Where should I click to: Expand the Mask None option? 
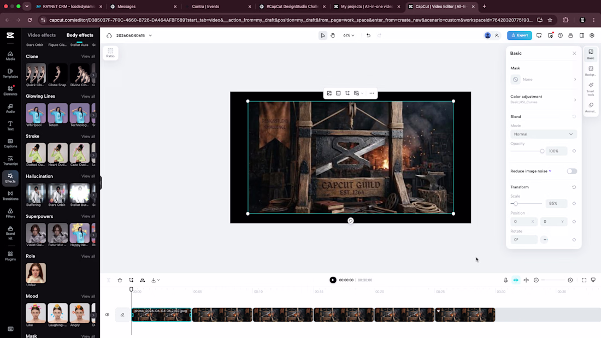[543, 79]
